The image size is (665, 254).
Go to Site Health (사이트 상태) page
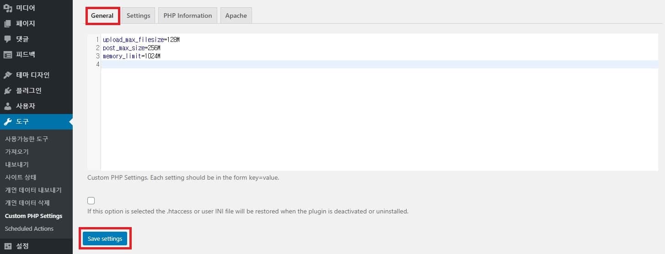21,177
